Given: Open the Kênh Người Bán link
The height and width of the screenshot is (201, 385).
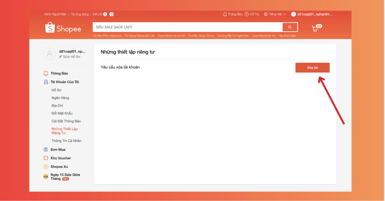Looking at the screenshot, I should tap(55, 14).
